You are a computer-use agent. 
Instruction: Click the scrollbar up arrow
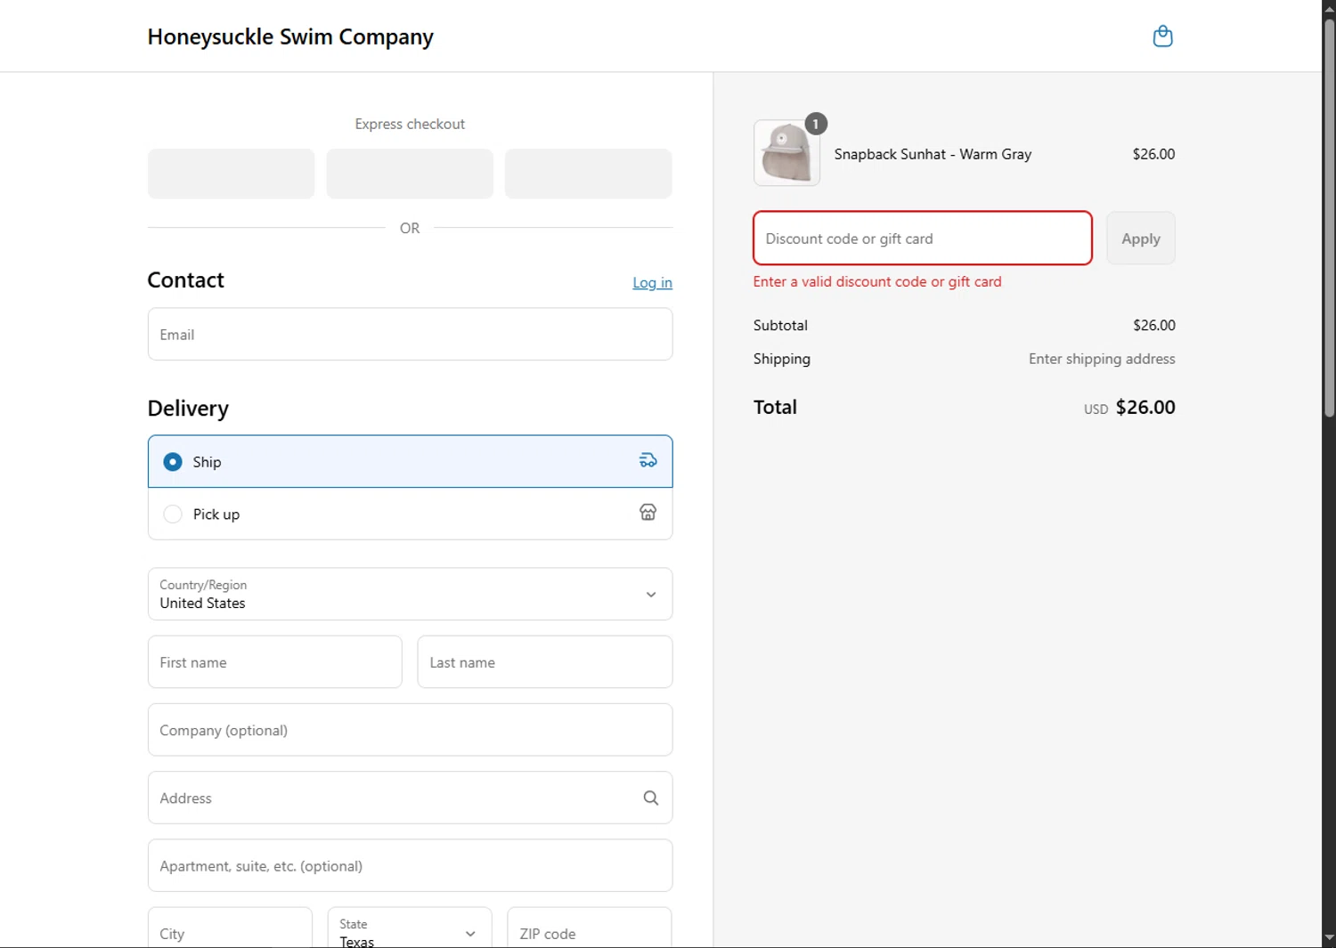coord(1329,8)
